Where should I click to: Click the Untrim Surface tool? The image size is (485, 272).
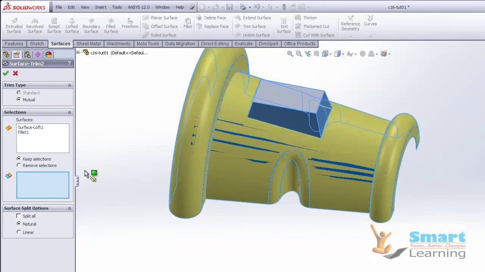click(x=252, y=35)
